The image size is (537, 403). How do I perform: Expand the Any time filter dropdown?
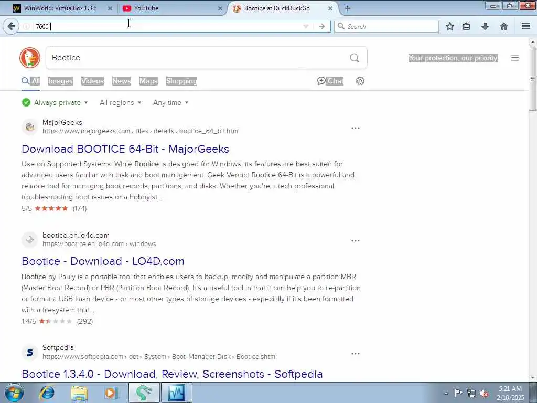(170, 102)
